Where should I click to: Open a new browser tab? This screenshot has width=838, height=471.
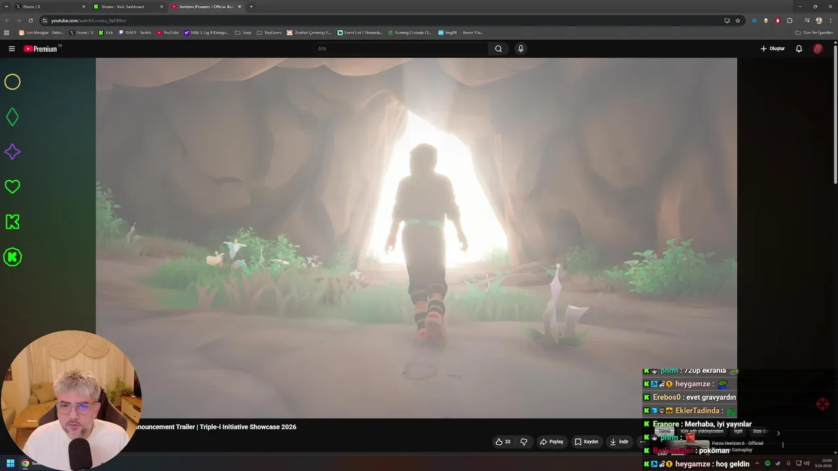(x=251, y=7)
